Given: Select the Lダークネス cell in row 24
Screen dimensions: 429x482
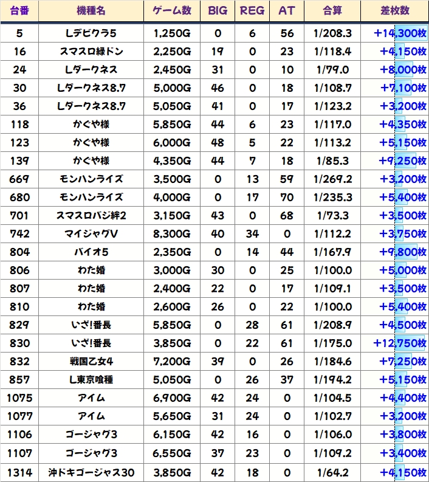Looking at the screenshot, I should [91, 69].
